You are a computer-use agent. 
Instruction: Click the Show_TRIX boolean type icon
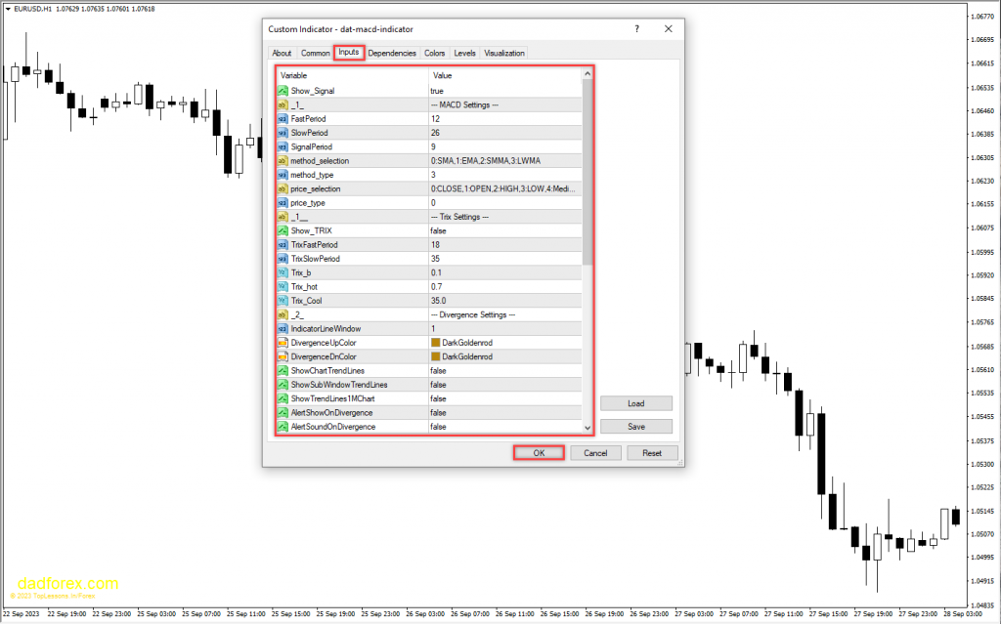point(283,231)
